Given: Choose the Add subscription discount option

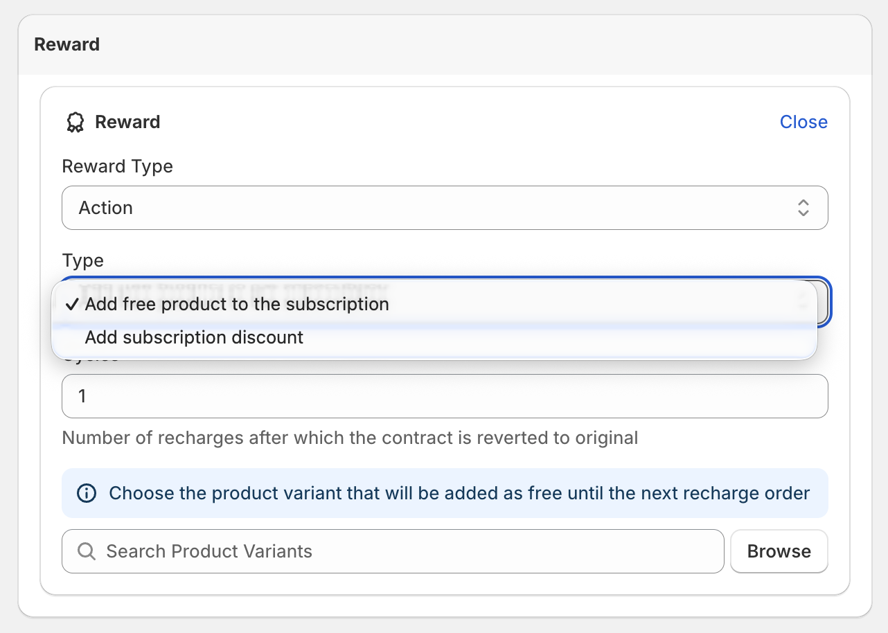Looking at the screenshot, I should (194, 338).
